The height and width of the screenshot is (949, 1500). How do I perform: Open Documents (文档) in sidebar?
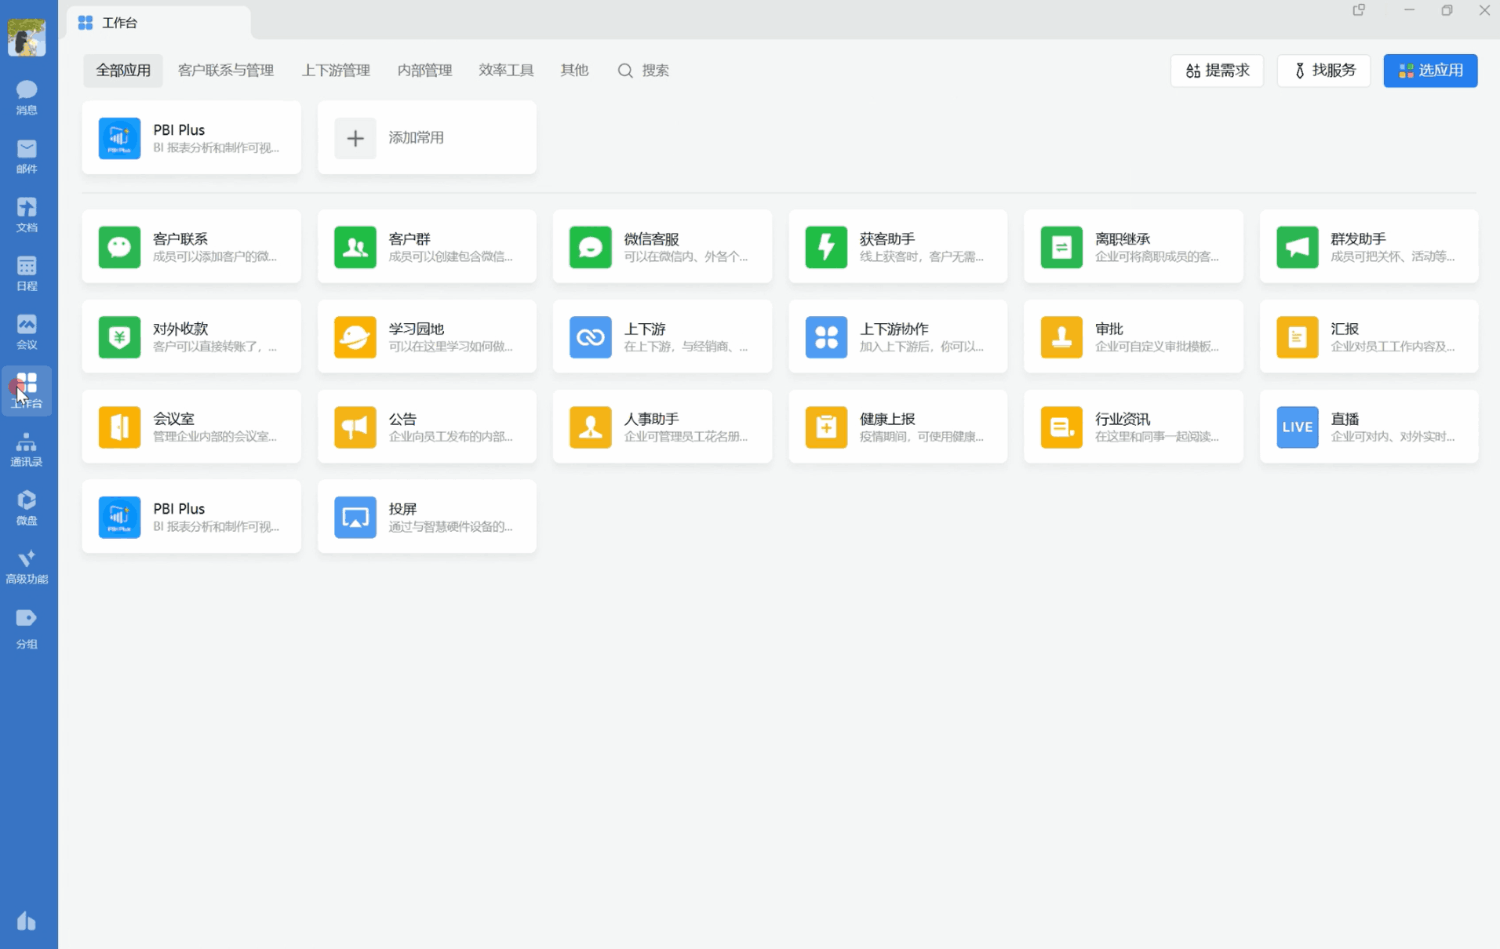pos(27,215)
